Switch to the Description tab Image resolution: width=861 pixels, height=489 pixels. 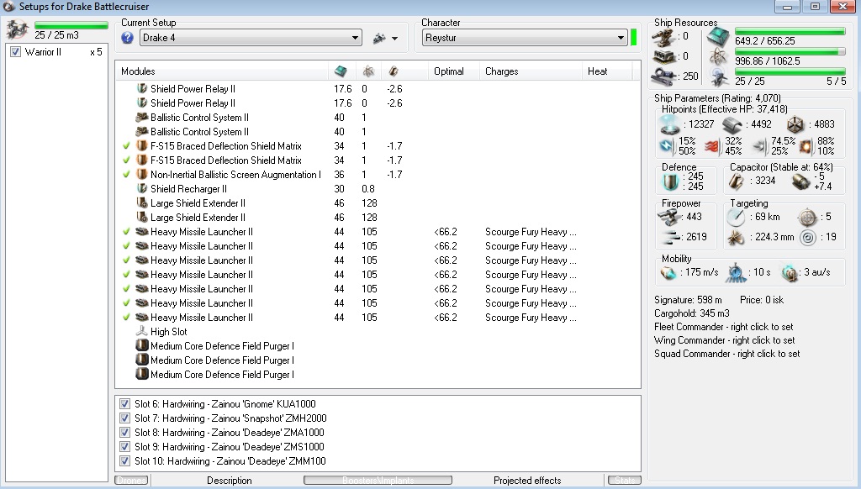tap(229, 481)
